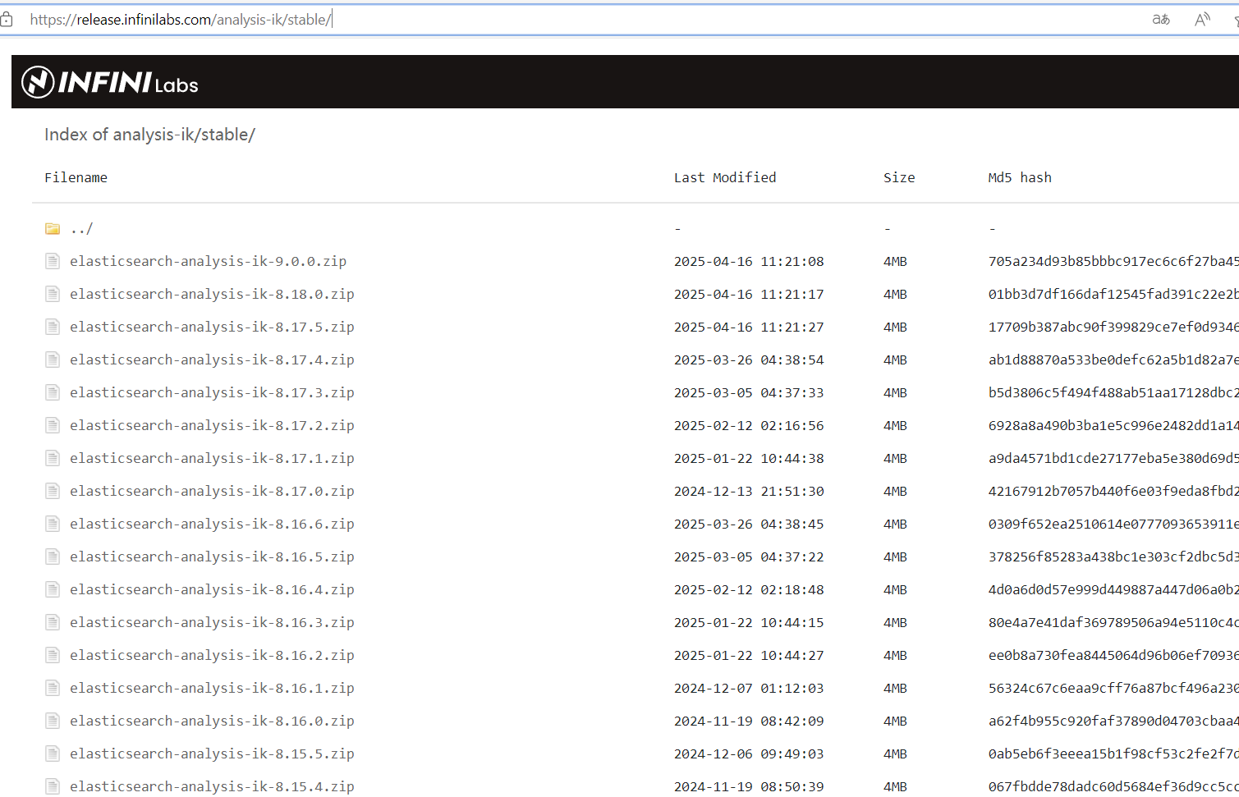Click file icon beside elasticsearch-analysis-ik-8.16.3.zip
This screenshot has width=1239, height=797.
click(x=53, y=622)
